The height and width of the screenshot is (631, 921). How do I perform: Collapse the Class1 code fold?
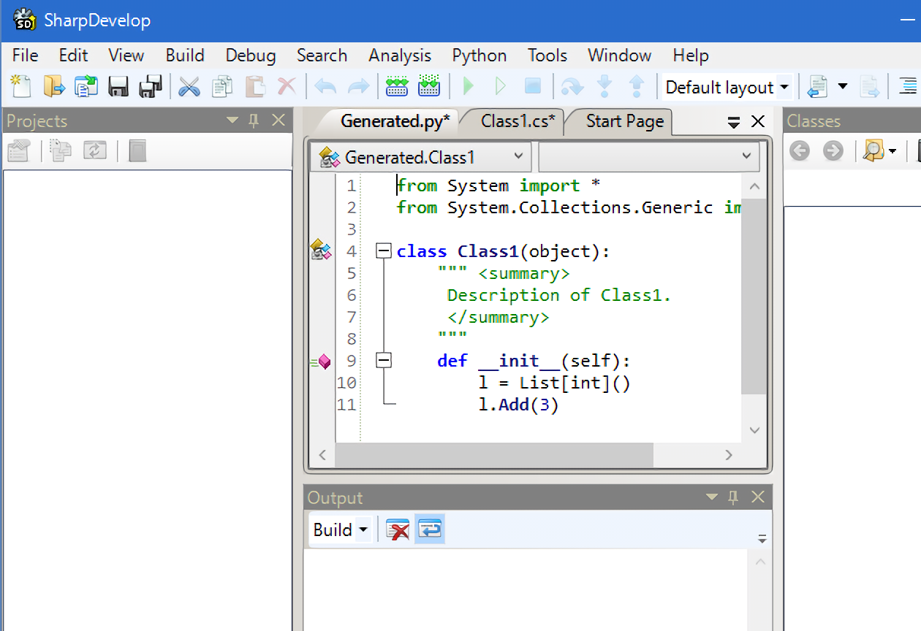pyautogui.click(x=384, y=251)
